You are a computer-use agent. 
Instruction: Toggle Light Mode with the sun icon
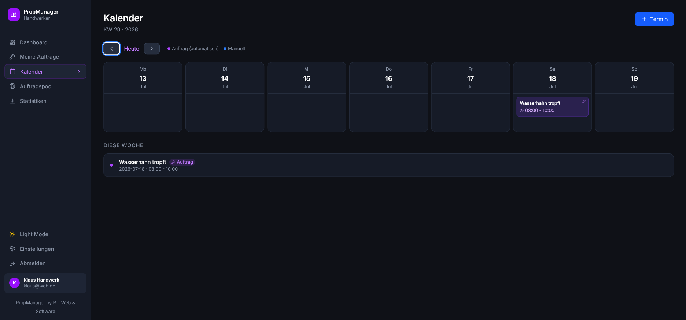tap(12, 234)
